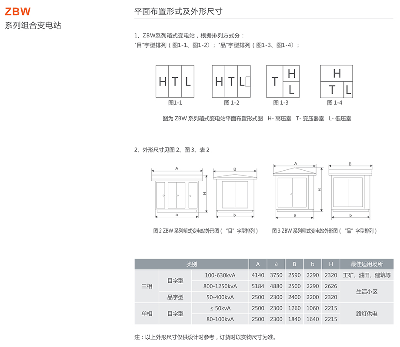
Task: Select the 三相 row category cell
Action: coord(147,286)
